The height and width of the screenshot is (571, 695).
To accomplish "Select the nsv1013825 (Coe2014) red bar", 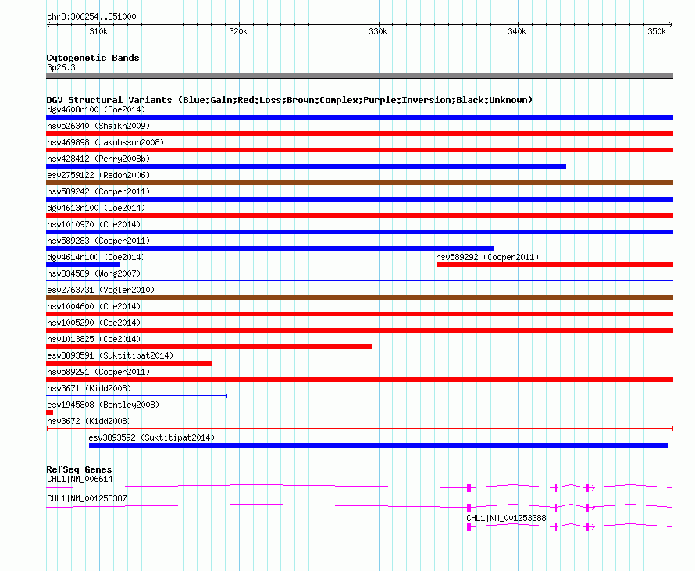I will coord(209,347).
